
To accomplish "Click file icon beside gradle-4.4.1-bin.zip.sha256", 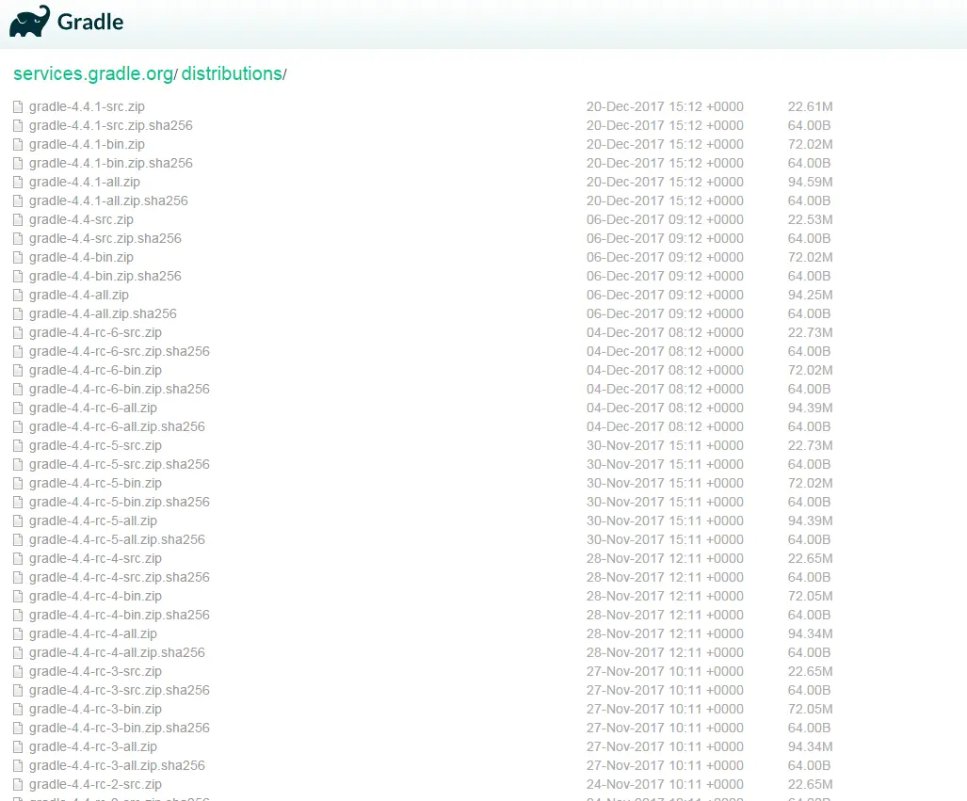I will pos(18,164).
